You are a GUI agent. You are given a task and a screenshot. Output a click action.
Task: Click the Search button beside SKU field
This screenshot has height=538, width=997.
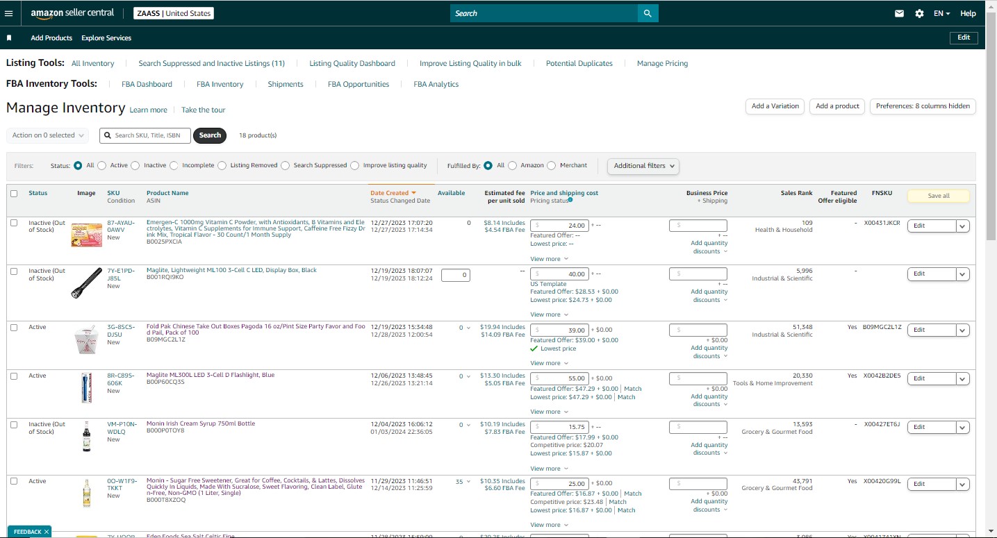(210, 135)
